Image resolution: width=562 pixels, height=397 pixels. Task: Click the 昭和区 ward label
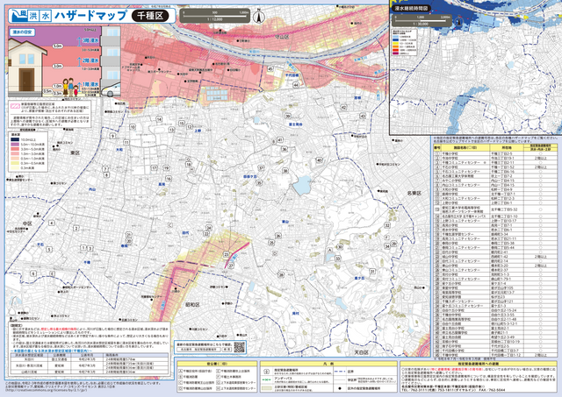192,305
